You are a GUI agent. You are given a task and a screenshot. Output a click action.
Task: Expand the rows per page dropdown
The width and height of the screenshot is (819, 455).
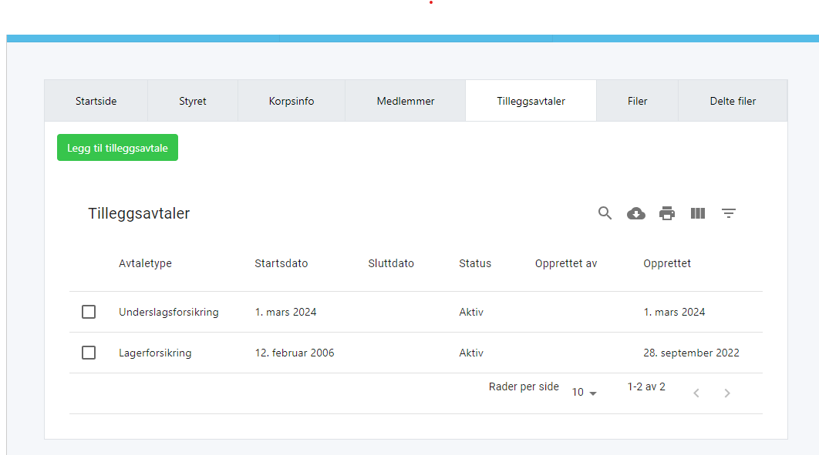tap(585, 393)
